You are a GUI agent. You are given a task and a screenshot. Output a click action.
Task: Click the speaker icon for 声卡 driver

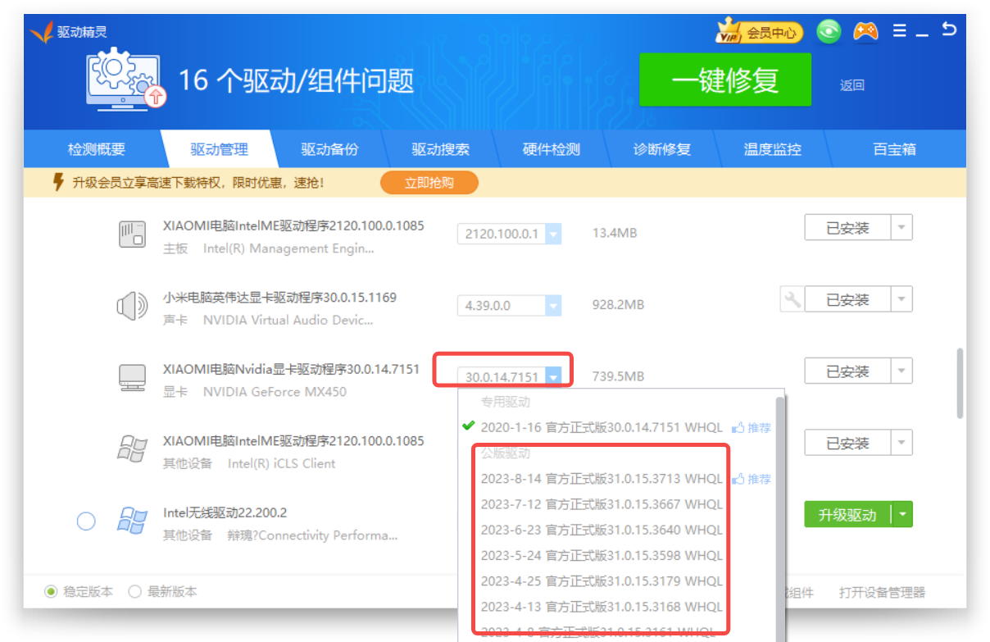(x=132, y=307)
